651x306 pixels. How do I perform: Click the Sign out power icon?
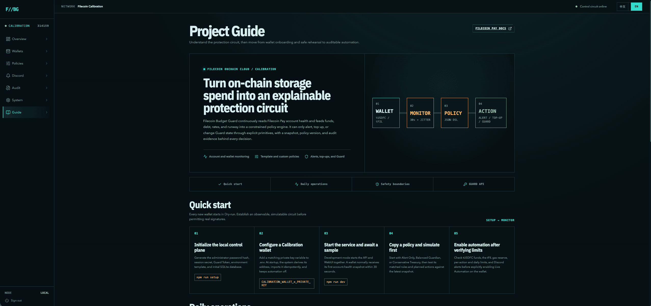click(x=7, y=300)
